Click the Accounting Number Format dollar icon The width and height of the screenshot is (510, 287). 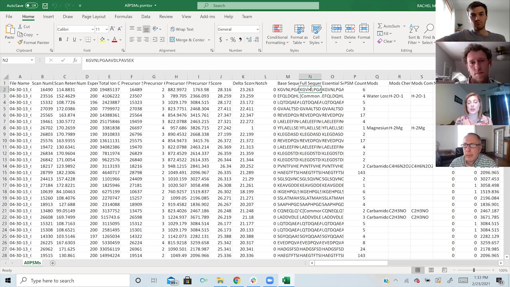click(220, 39)
